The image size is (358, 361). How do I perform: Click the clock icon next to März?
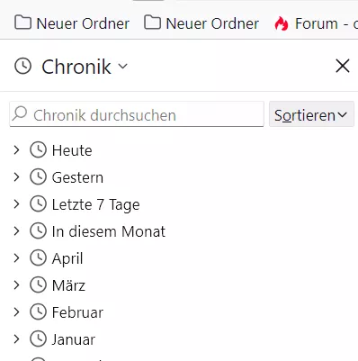point(38,284)
